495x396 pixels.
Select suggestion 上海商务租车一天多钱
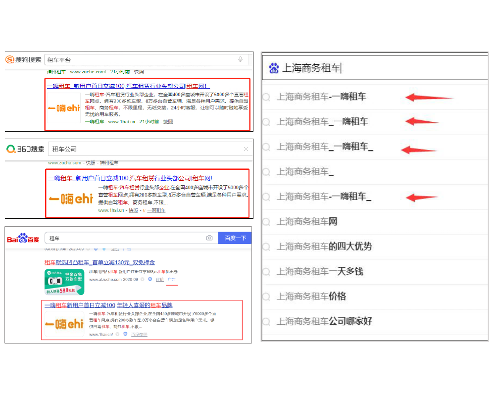click(x=375, y=272)
